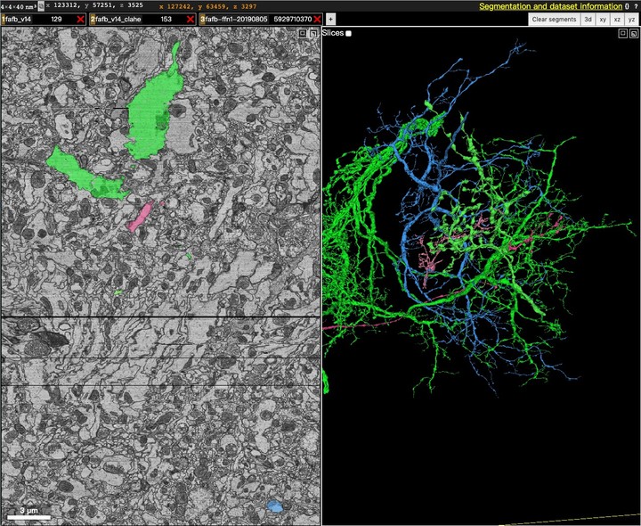Toggle visibility of layer 2 fafb_v14_clahe
Screen dimensions: 641x526
(x=93, y=20)
